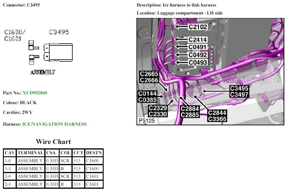Screen dimensions: 287x192
Task: Select the DESTN column header
Action: (x=94, y=153)
